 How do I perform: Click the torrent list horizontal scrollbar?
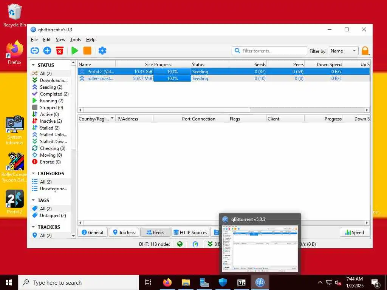(x=167, y=110)
